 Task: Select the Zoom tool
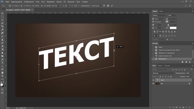click(x=2, y=76)
